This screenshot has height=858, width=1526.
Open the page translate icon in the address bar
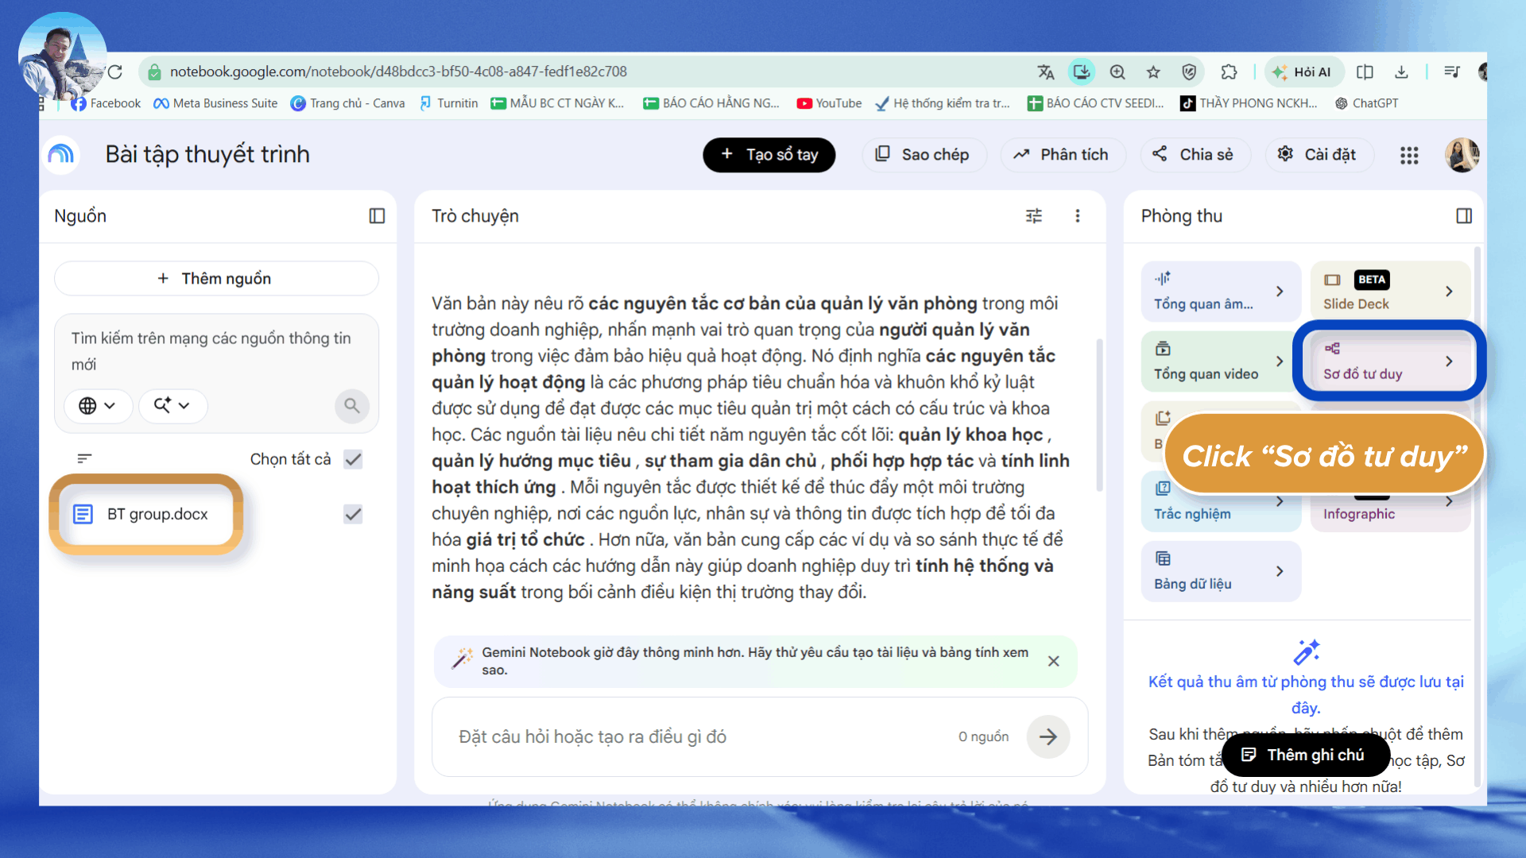[1046, 72]
